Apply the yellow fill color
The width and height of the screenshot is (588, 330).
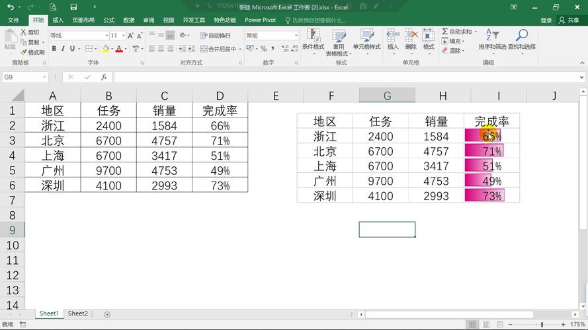click(105, 49)
